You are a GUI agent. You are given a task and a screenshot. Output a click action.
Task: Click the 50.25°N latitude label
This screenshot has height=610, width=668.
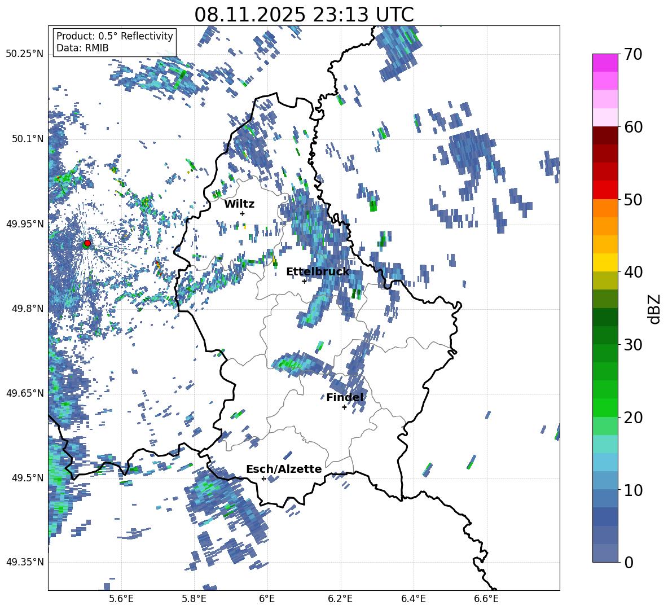[x=25, y=54]
